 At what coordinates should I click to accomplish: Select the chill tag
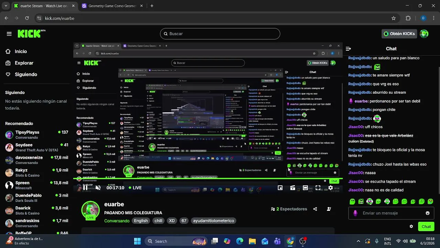(158, 221)
